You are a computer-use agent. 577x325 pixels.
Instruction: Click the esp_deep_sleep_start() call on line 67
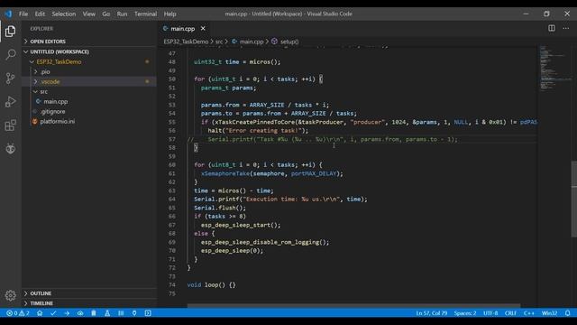tap(241, 225)
